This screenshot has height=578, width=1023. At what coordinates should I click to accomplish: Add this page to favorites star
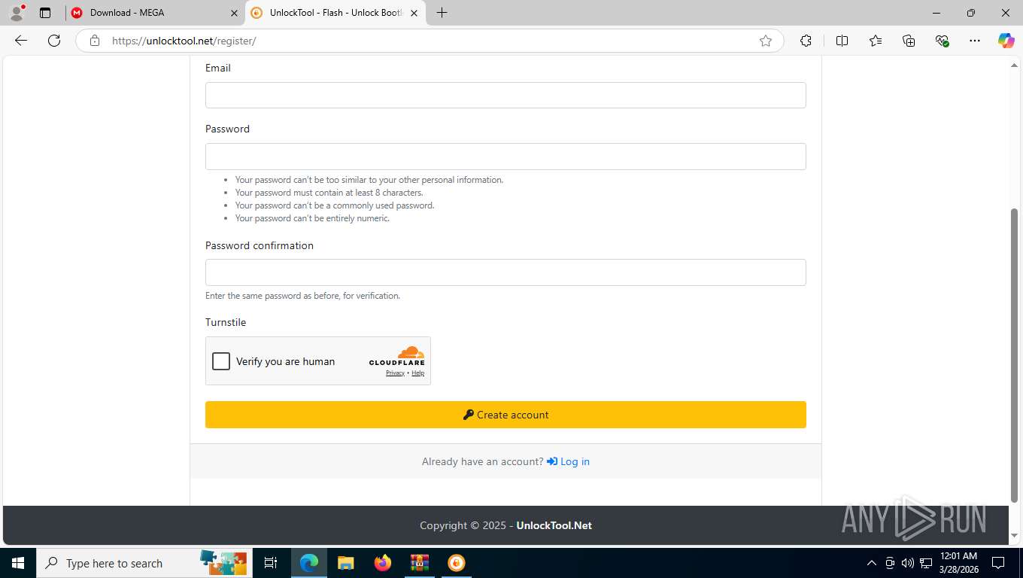click(766, 41)
